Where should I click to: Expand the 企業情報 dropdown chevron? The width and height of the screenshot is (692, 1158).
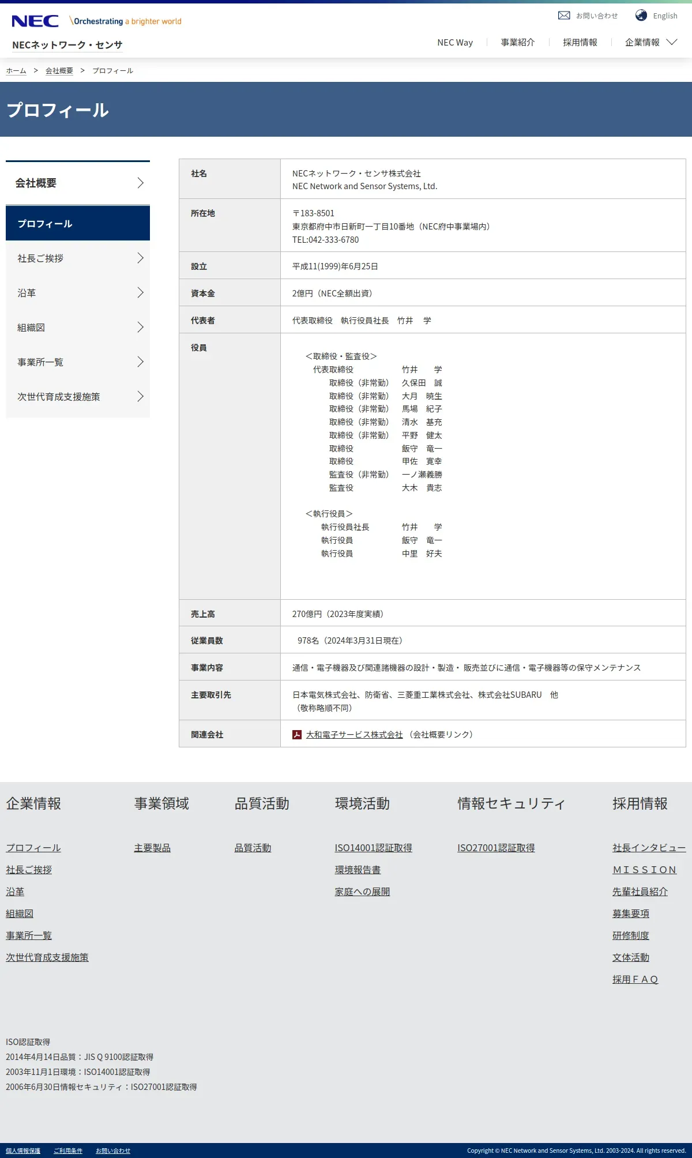pyautogui.click(x=672, y=42)
